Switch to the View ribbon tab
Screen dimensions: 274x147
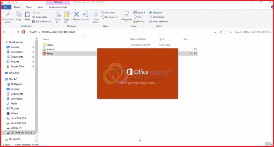pos(40,7)
